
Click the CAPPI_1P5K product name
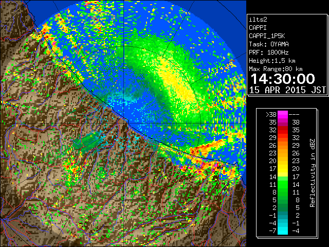(267, 36)
